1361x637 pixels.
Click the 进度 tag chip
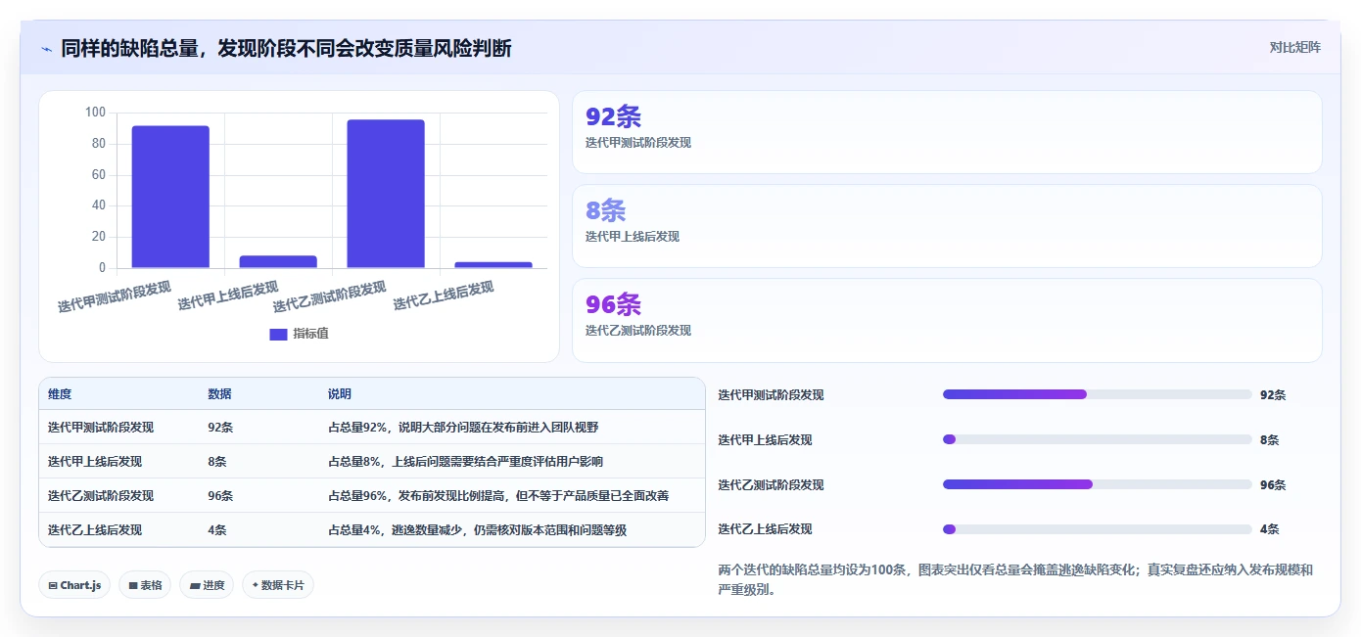click(x=207, y=585)
